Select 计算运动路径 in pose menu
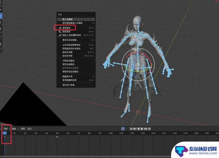 tap(76, 61)
